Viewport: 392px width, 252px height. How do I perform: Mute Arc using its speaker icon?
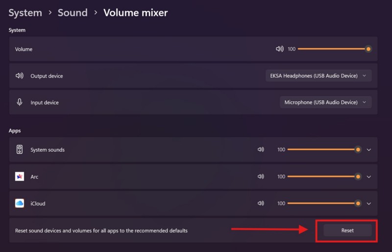[261, 177]
